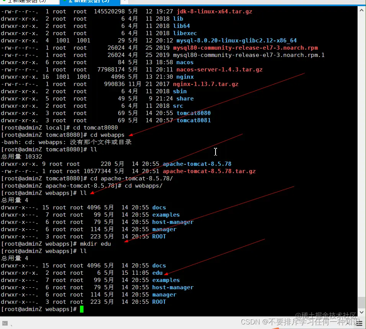
Task: Click the blue tomcat8080 directory entry
Action: (x=193, y=113)
